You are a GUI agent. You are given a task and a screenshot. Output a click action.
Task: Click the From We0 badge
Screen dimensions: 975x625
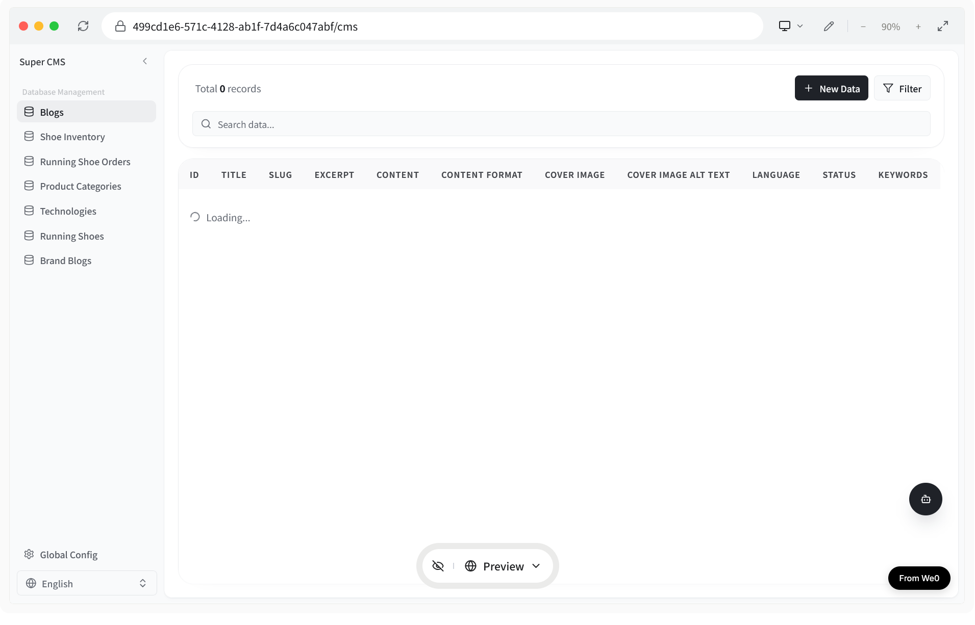919,578
